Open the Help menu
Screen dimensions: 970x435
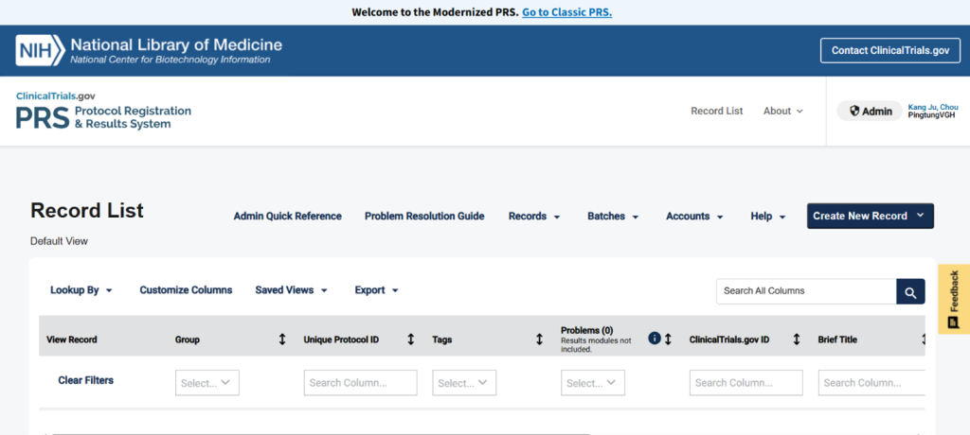click(767, 217)
